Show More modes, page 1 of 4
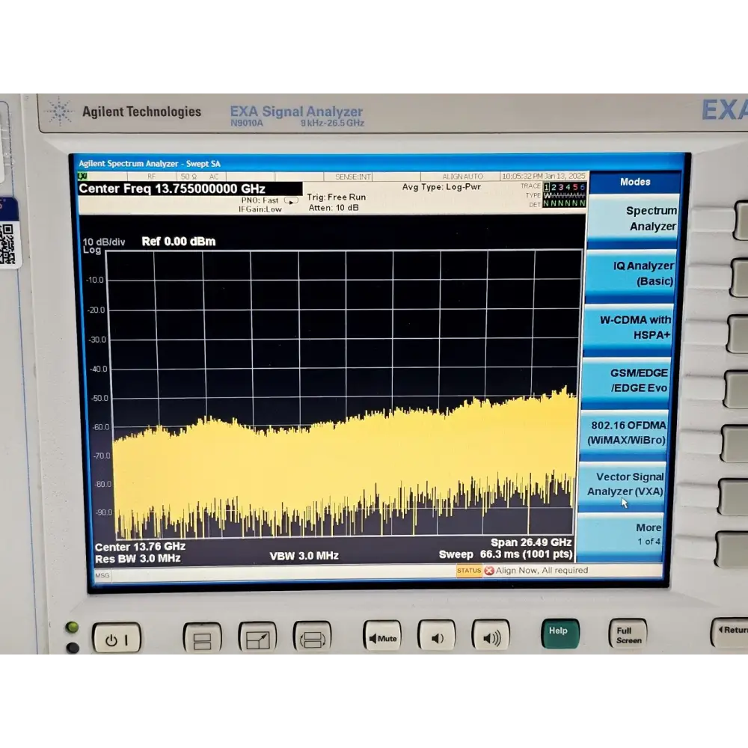 coord(620,534)
